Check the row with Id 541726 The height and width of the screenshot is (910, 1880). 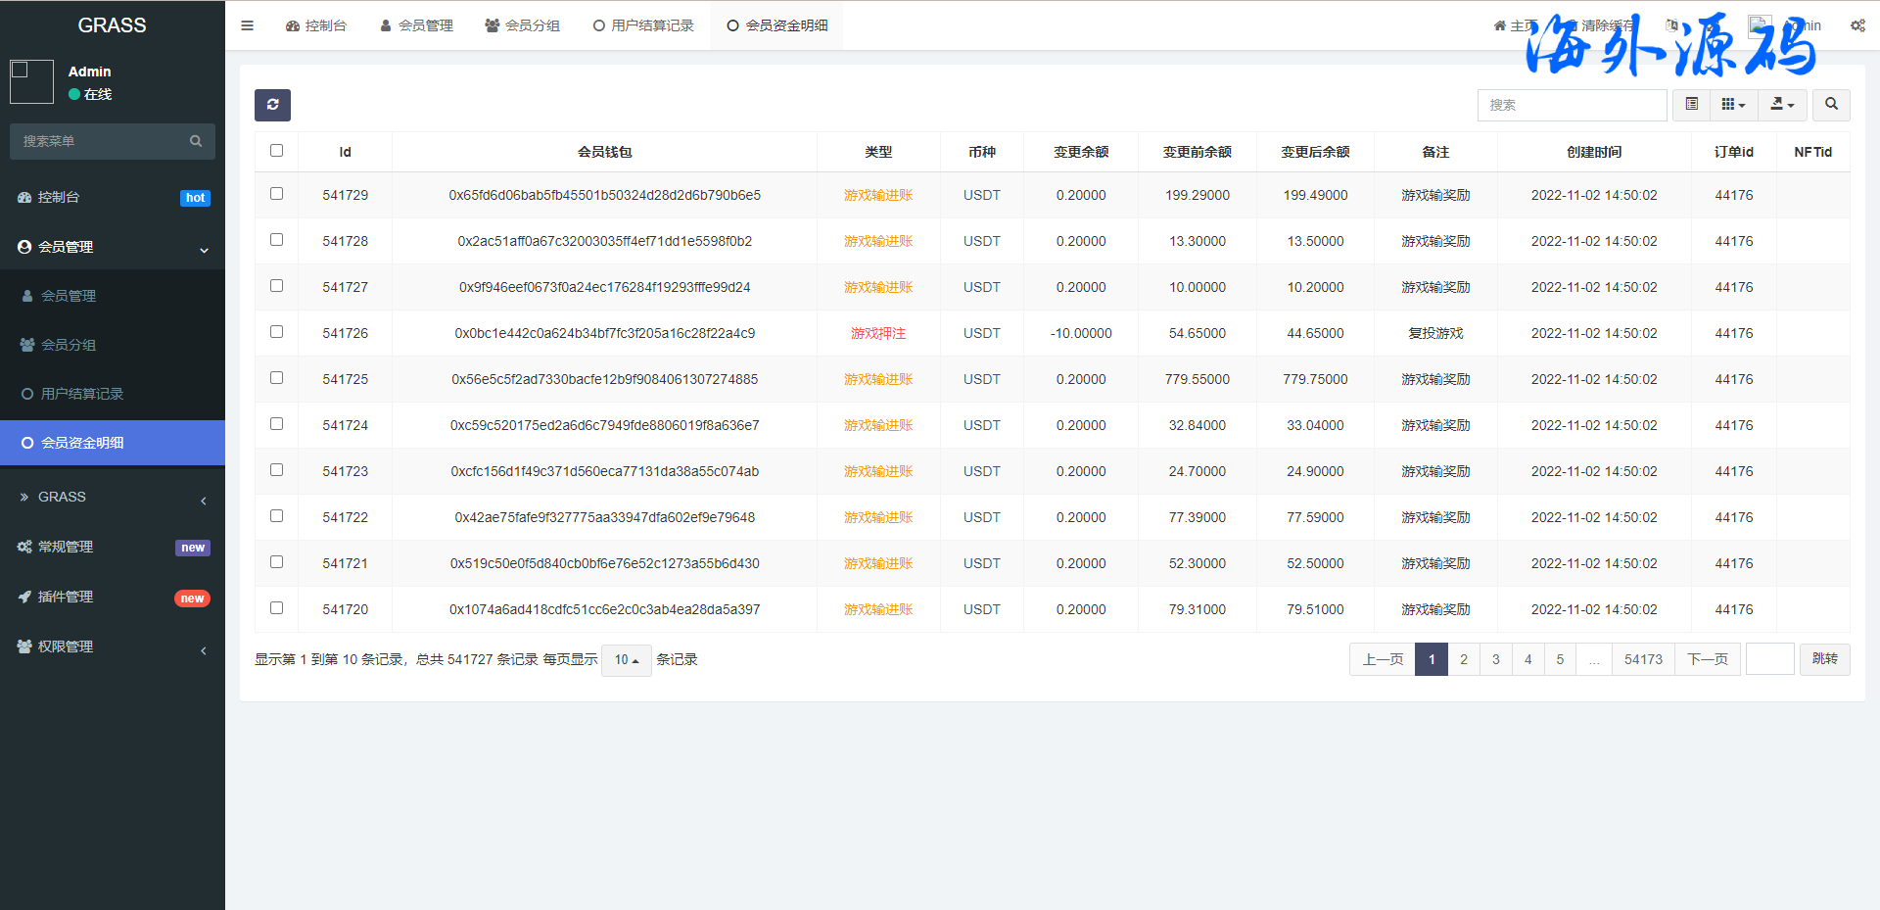276,332
